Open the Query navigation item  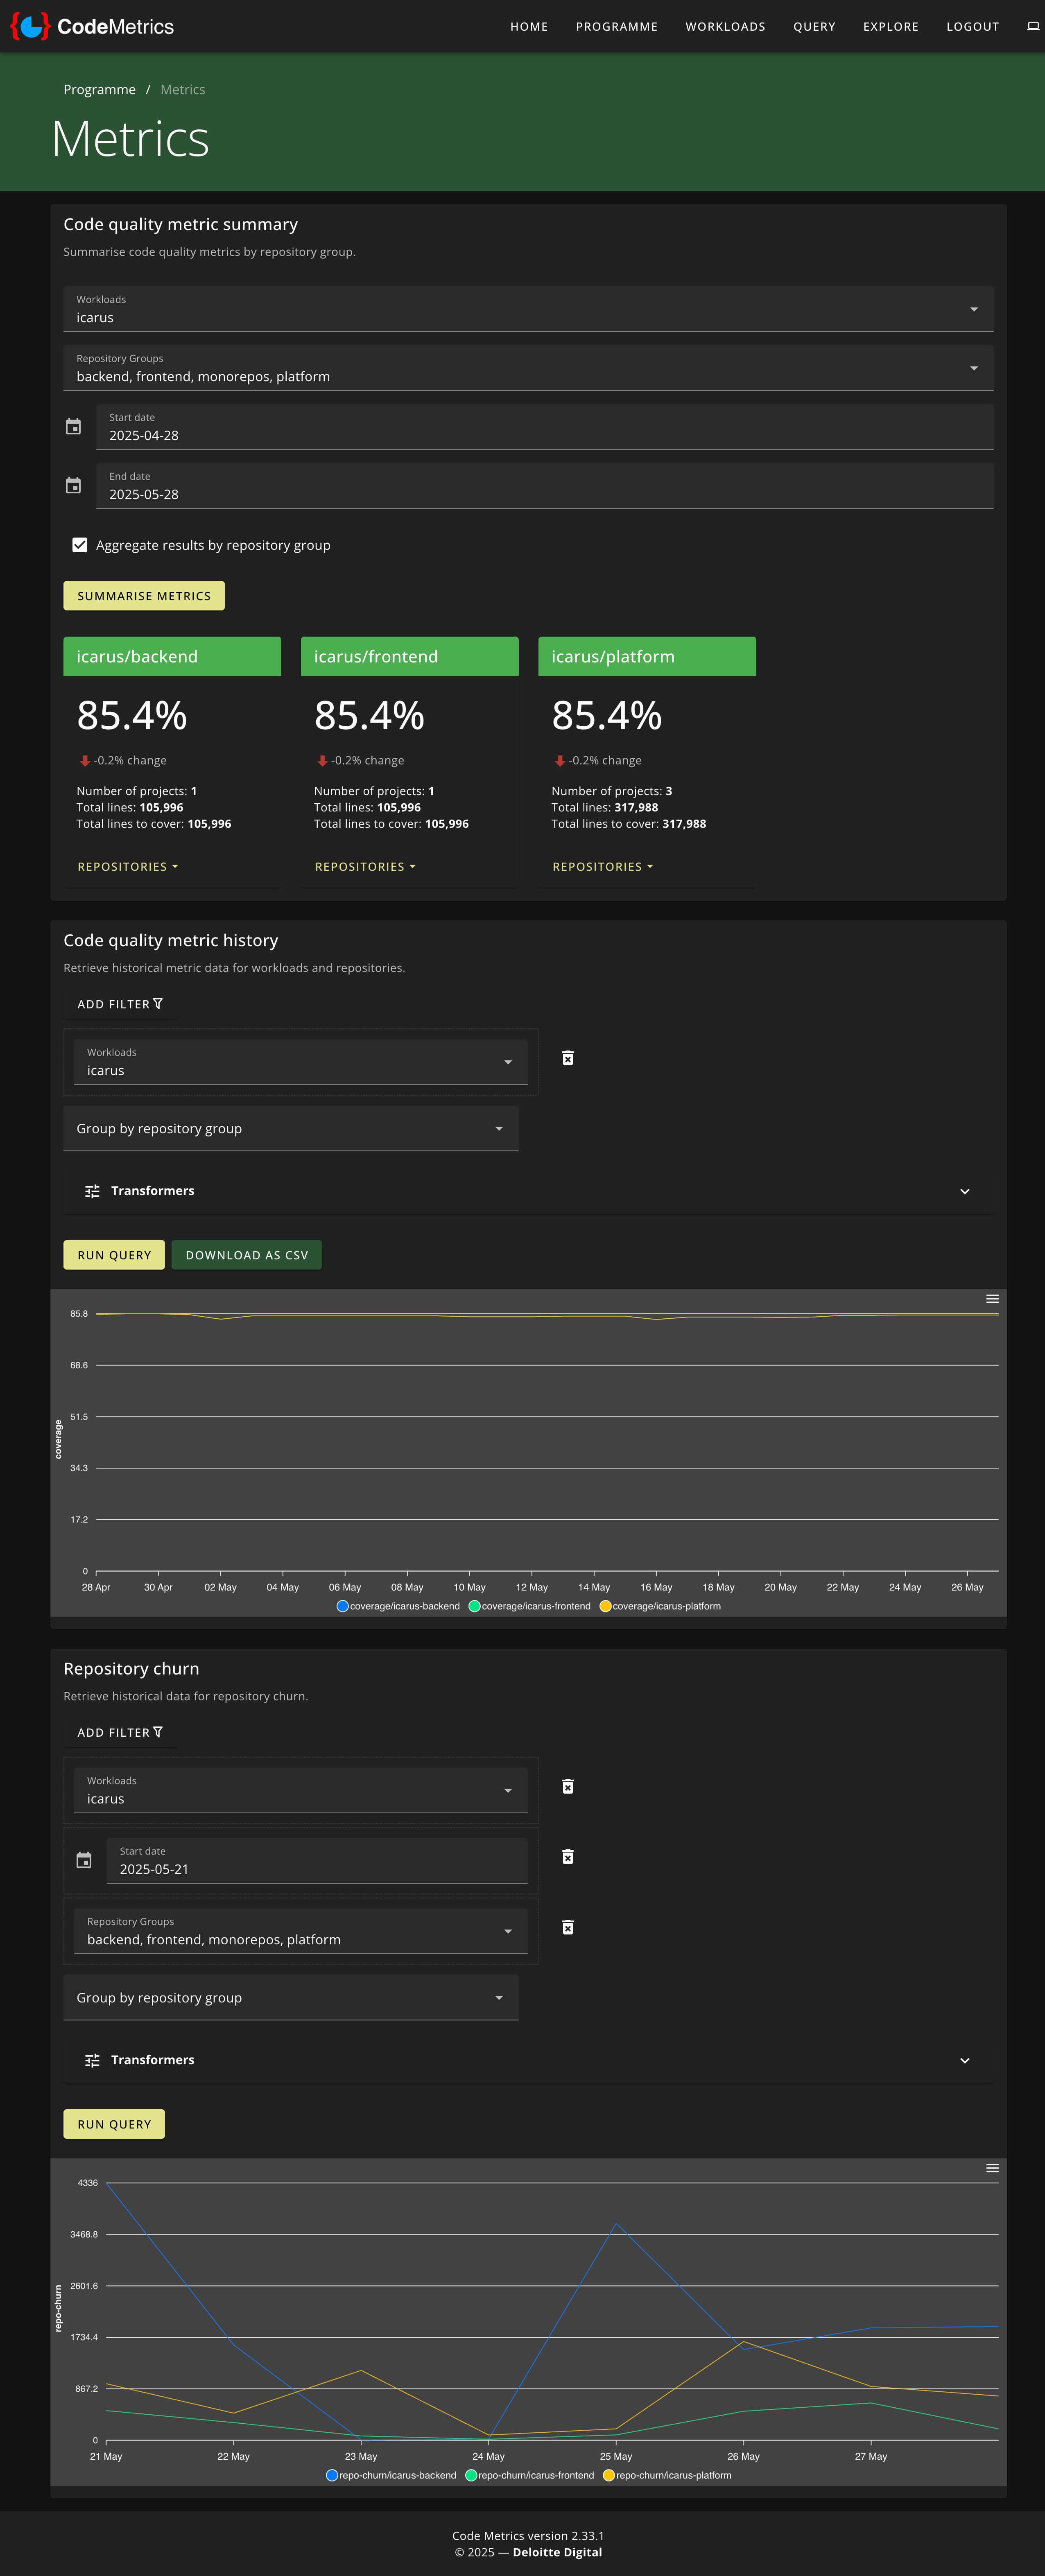point(814,27)
